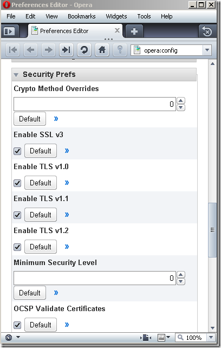The width and height of the screenshot is (221, 348).
Task: Go back with the Back arrow
Action: coord(31,50)
